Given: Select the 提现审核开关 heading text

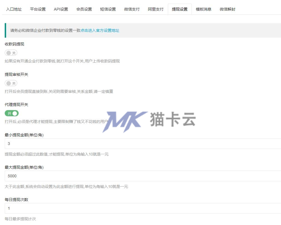Looking at the screenshot, I should tap(16, 74).
